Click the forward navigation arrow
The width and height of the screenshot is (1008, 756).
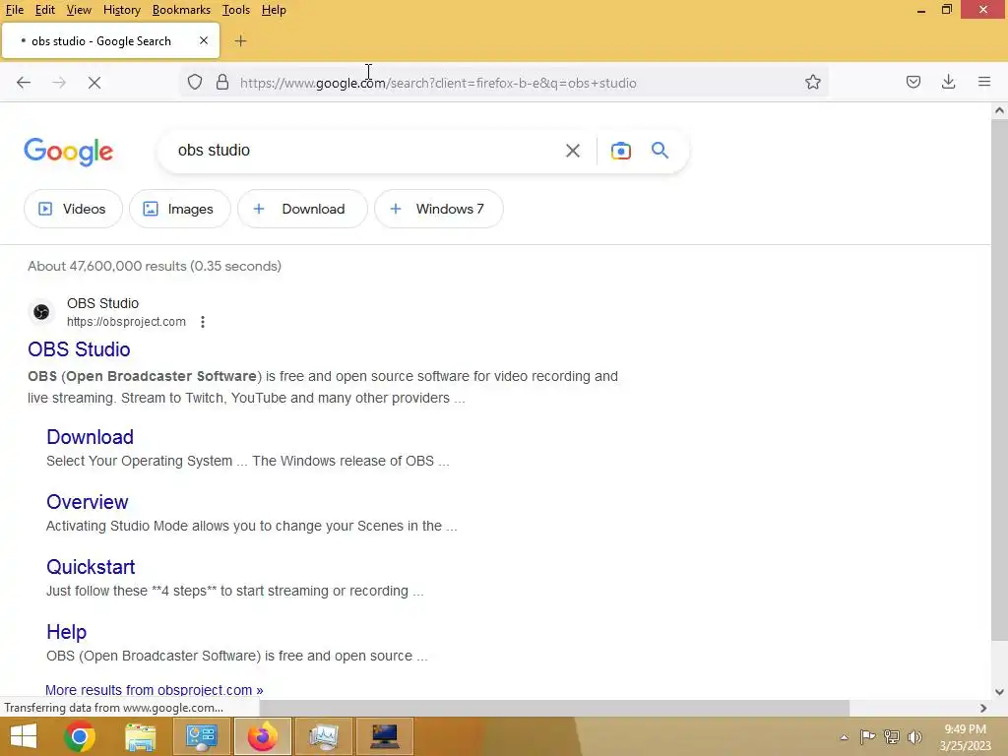[x=59, y=83]
